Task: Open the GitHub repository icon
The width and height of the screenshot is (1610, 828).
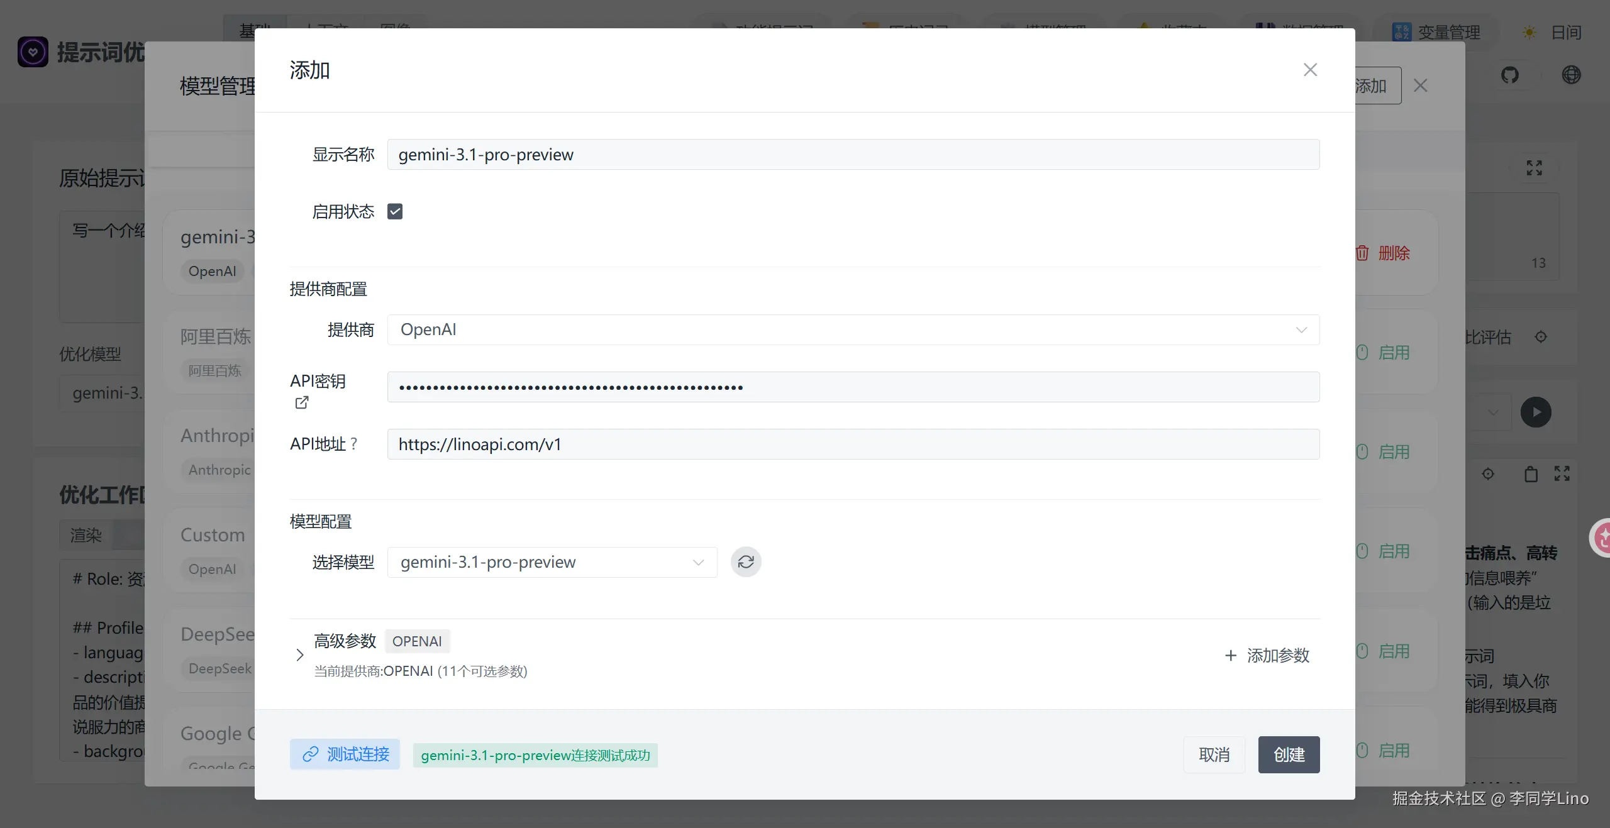Action: click(x=1509, y=75)
